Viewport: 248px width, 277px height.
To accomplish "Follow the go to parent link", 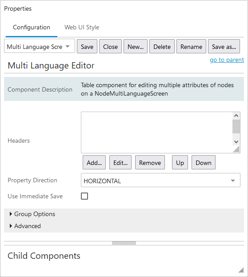I will click(x=227, y=60).
